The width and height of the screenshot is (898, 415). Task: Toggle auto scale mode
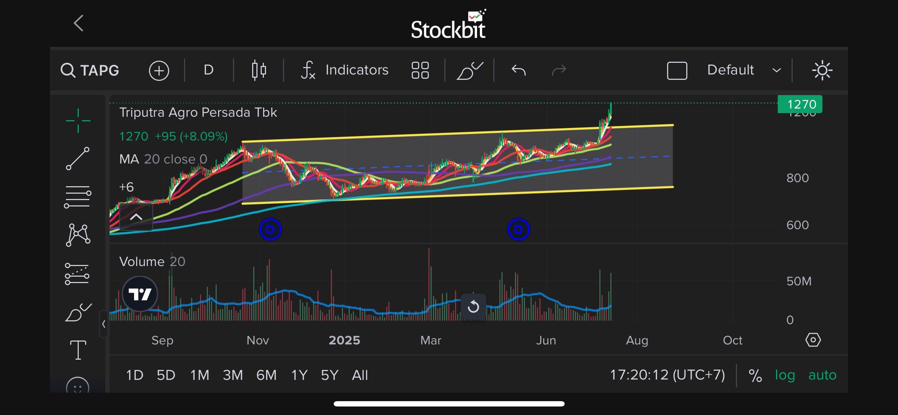coord(822,375)
